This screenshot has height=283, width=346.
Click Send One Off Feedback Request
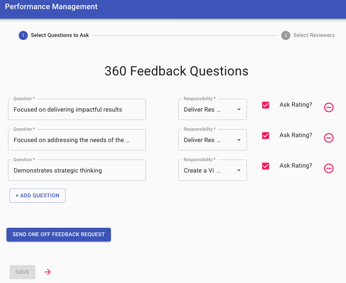coord(59,235)
